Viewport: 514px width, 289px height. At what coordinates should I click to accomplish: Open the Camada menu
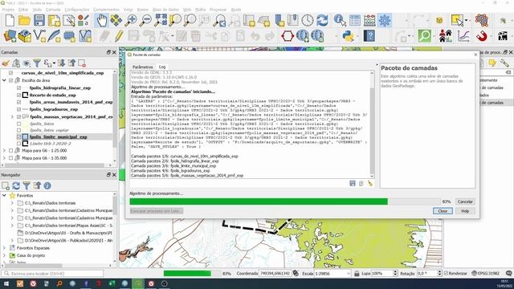click(x=53, y=10)
